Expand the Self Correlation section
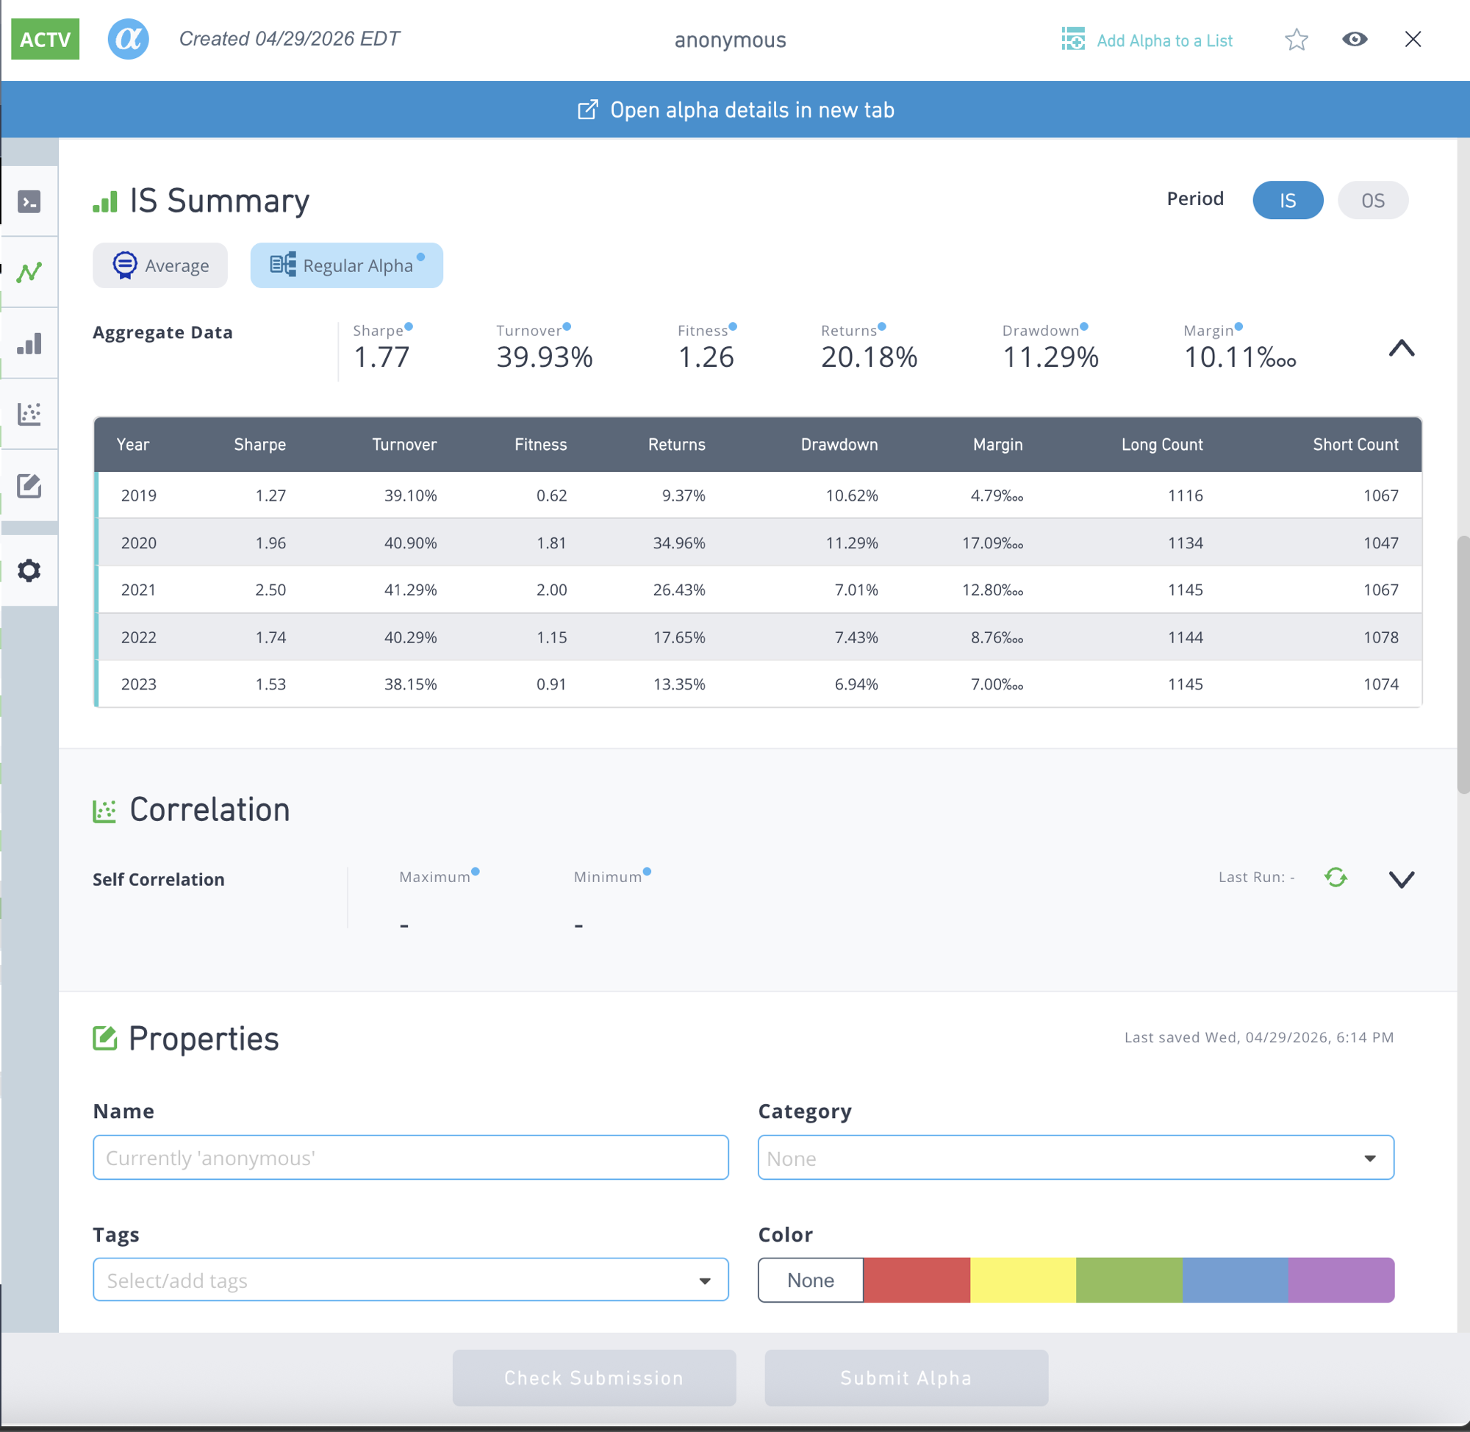This screenshot has height=1432, width=1470. pos(1401,878)
